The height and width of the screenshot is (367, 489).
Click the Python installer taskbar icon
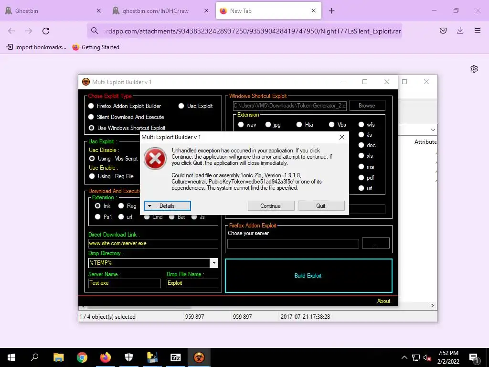tap(152, 357)
